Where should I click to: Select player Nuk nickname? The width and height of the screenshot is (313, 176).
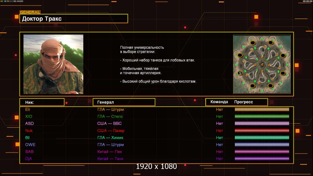click(29, 131)
